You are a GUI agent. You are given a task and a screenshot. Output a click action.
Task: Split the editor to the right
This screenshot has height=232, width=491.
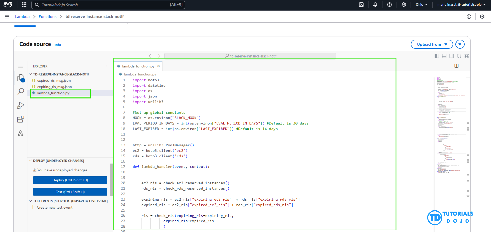click(x=457, y=66)
